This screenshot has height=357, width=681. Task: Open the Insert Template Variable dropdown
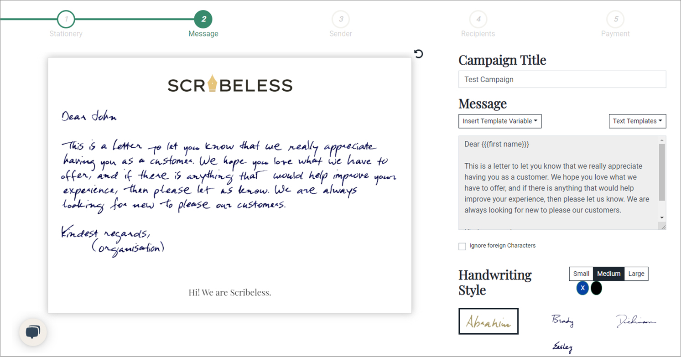499,121
